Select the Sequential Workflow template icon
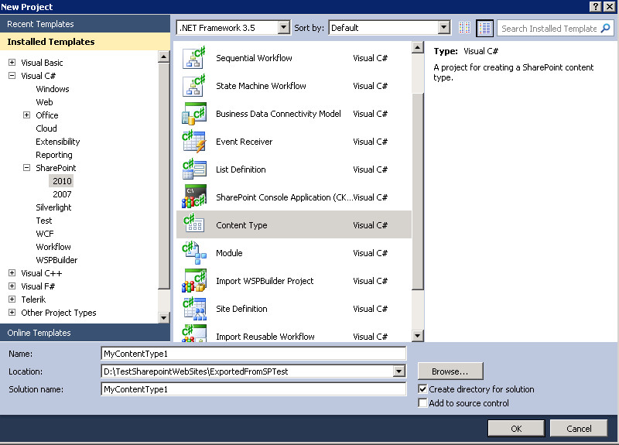Image resolution: width=619 pixels, height=445 pixels. pos(194,58)
